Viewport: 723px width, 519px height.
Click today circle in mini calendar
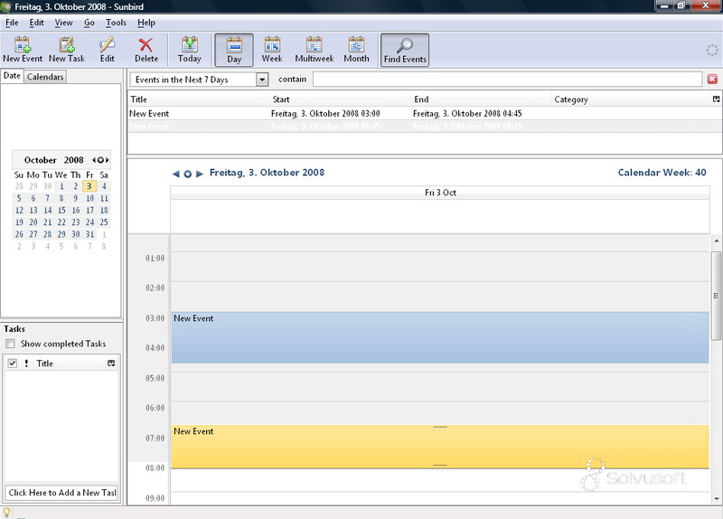coord(100,160)
